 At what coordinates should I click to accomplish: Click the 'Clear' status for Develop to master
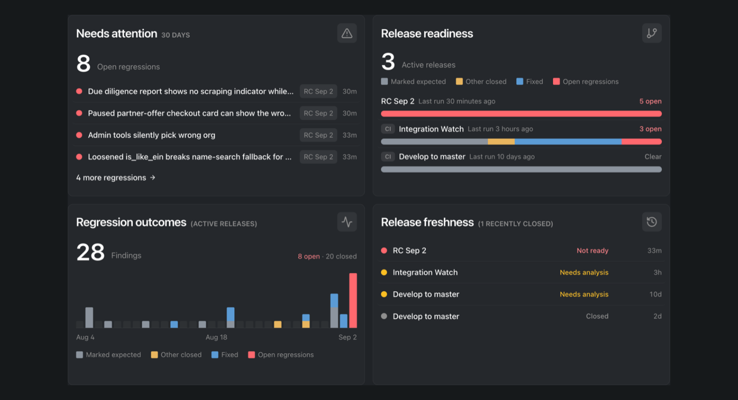coord(653,157)
